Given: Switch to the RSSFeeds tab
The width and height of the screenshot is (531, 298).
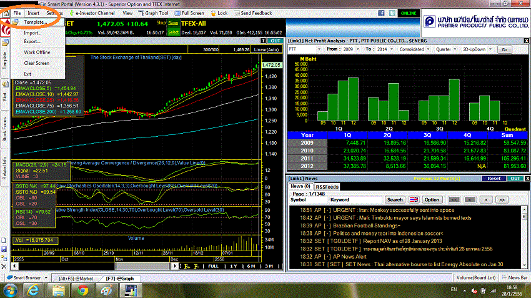Looking at the screenshot, I should pyautogui.click(x=327, y=187).
